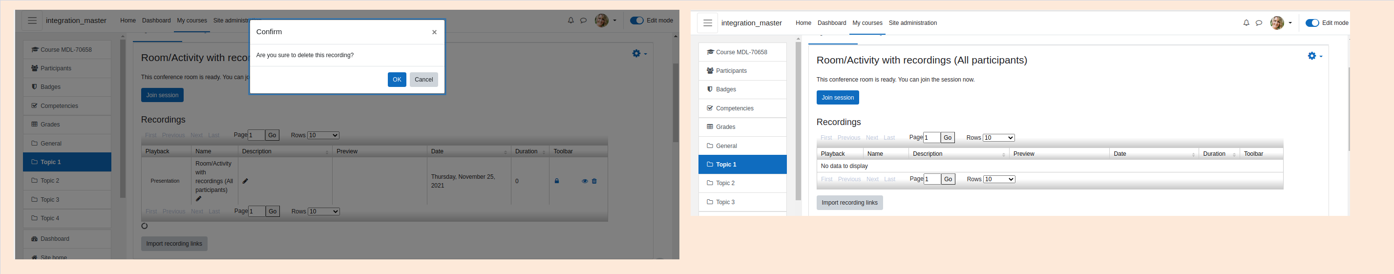1394x274 pixels.
Task: Click the upper Page input in left screenshot
Action: pos(256,135)
